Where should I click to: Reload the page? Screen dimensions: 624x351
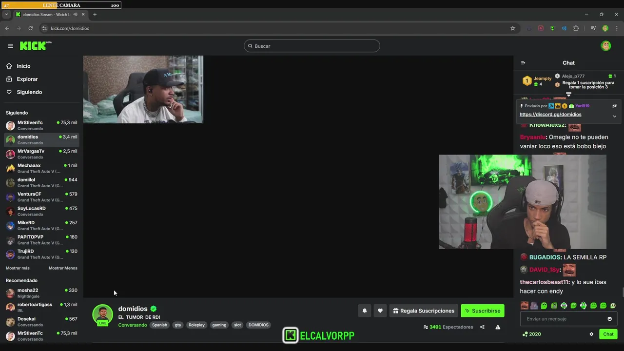[x=30, y=28]
